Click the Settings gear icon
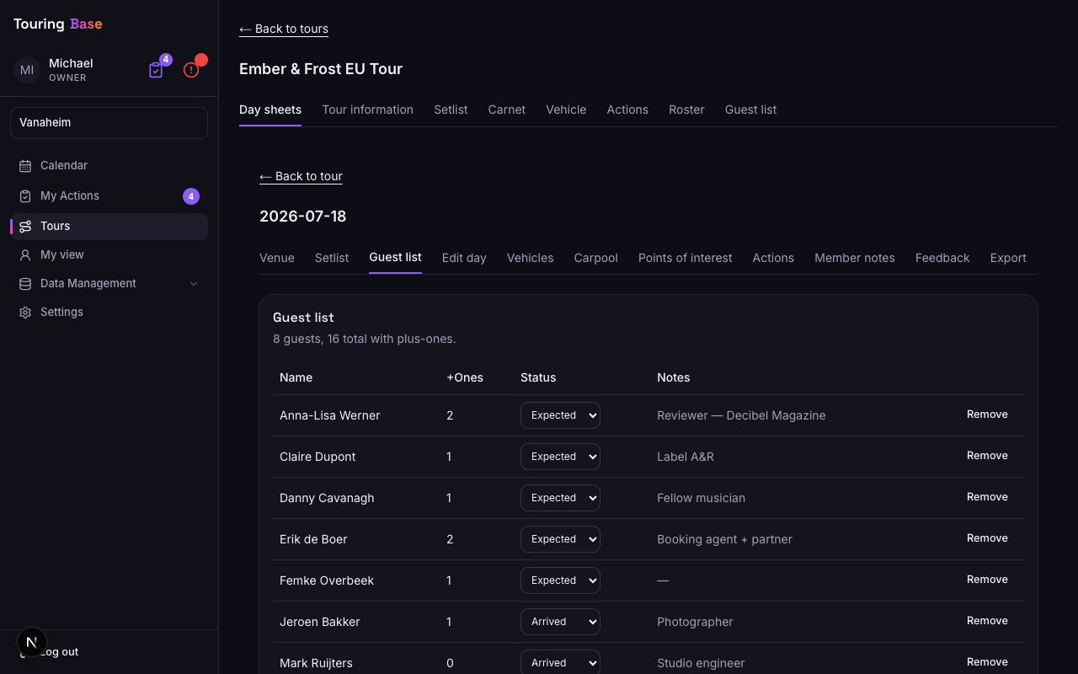1078x674 pixels. click(x=25, y=313)
